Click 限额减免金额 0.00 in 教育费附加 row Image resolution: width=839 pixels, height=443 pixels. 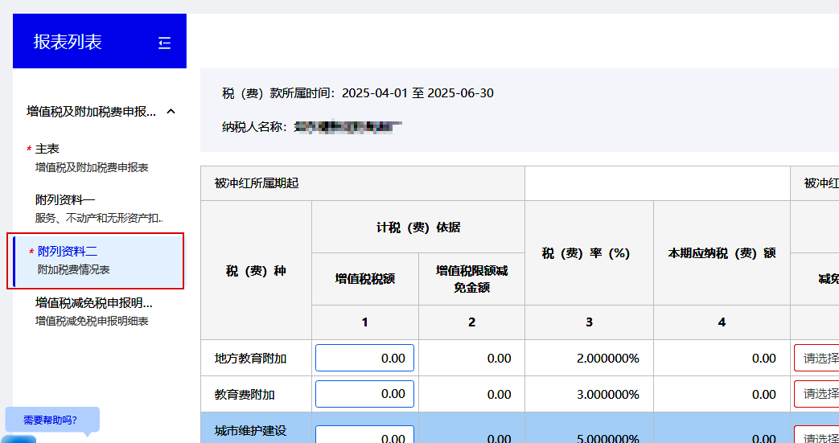[471, 394]
